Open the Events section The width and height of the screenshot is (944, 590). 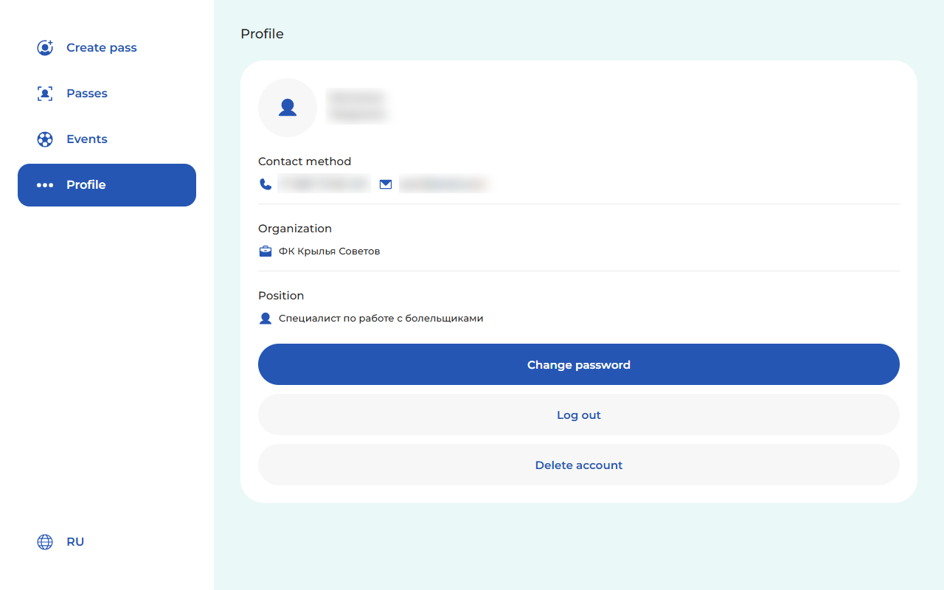(107, 139)
